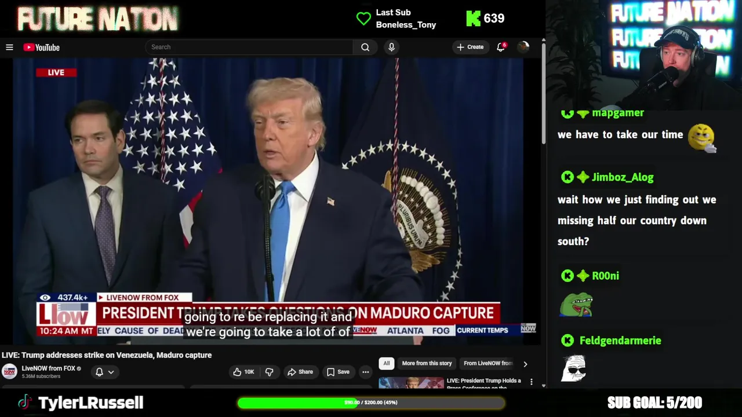The height and width of the screenshot is (417, 742).
Task: Share the livestream video
Action: pos(300,372)
